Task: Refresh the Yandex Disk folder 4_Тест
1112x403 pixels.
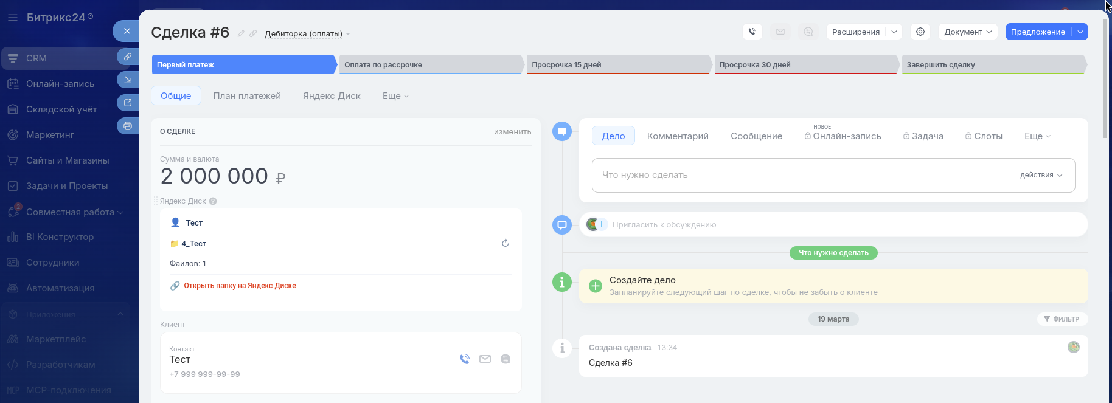Action: (x=505, y=243)
